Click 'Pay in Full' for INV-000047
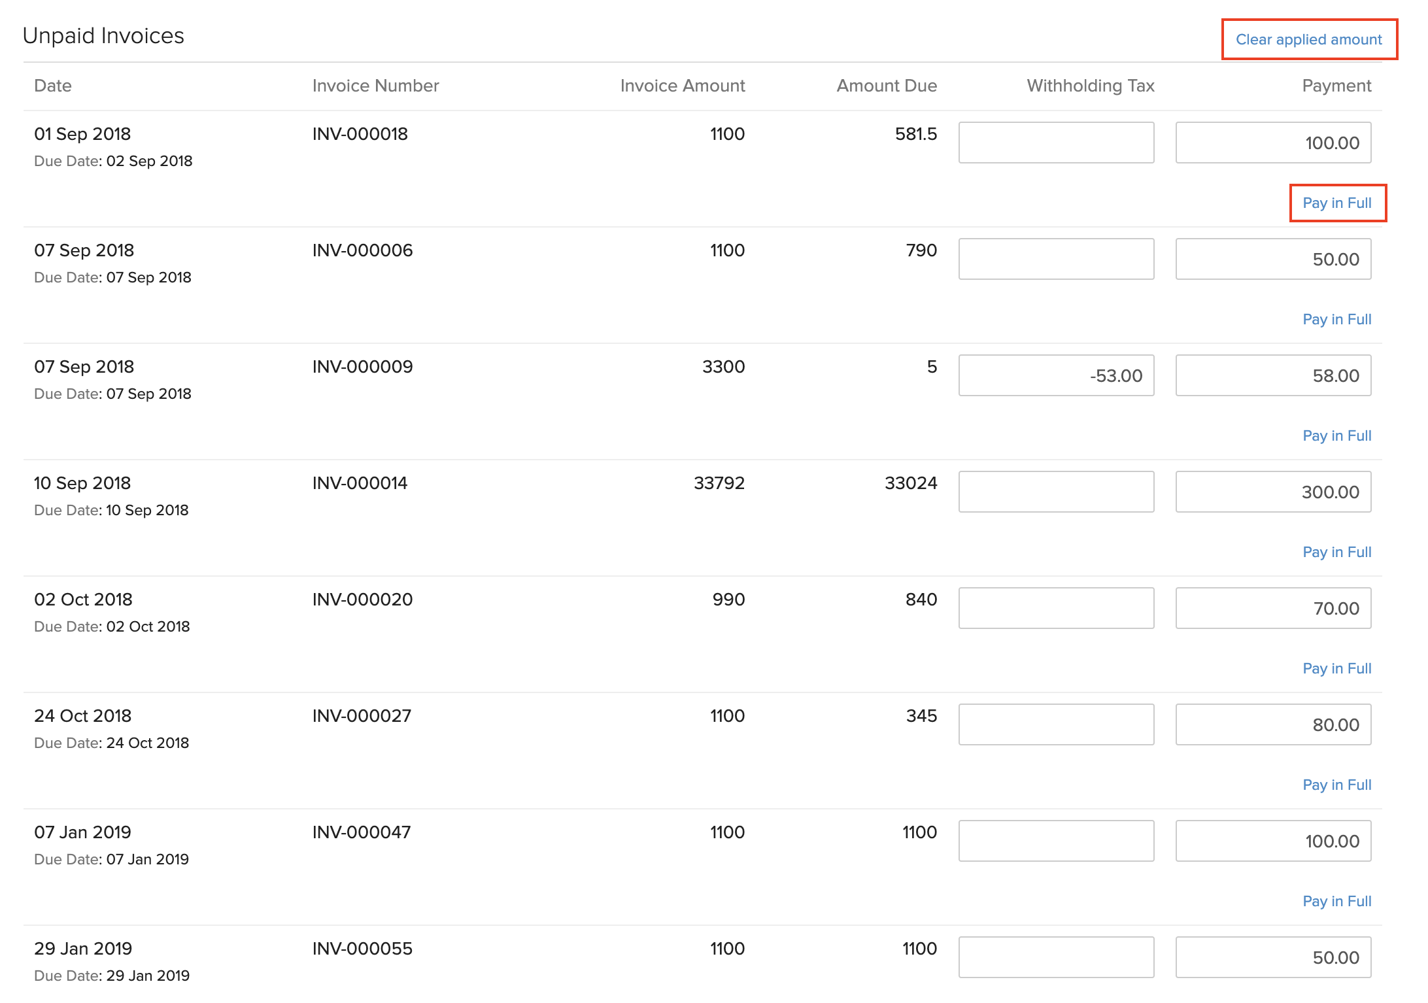The height and width of the screenshot is (1003, 1428). (1336, 899)
